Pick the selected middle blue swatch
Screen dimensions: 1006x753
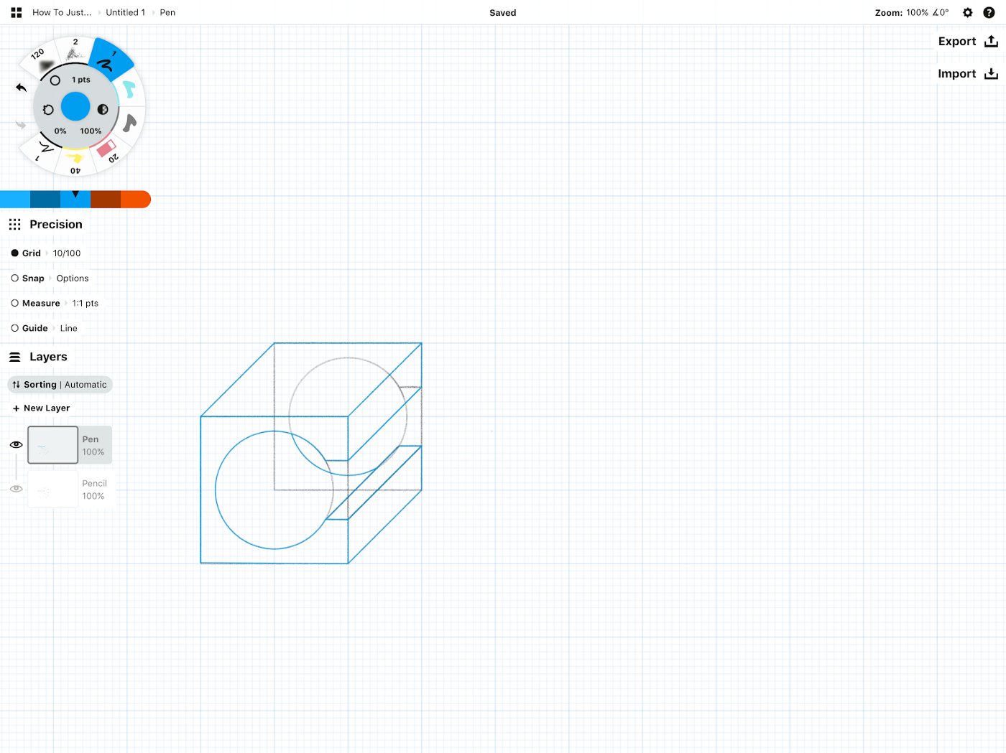(75, 200)
